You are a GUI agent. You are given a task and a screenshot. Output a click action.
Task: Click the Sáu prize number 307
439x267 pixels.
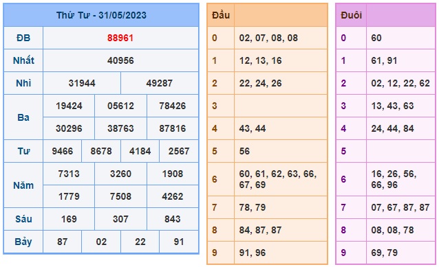coord(120,219)
